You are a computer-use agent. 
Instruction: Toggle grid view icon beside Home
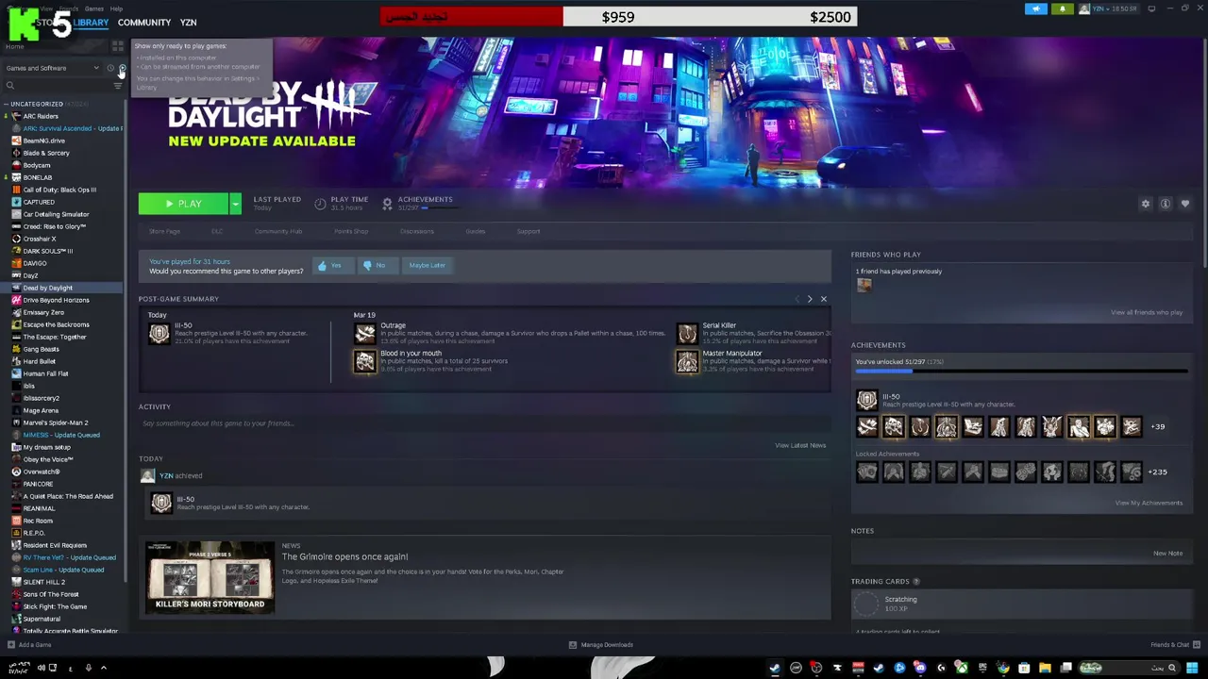point(117,45)
